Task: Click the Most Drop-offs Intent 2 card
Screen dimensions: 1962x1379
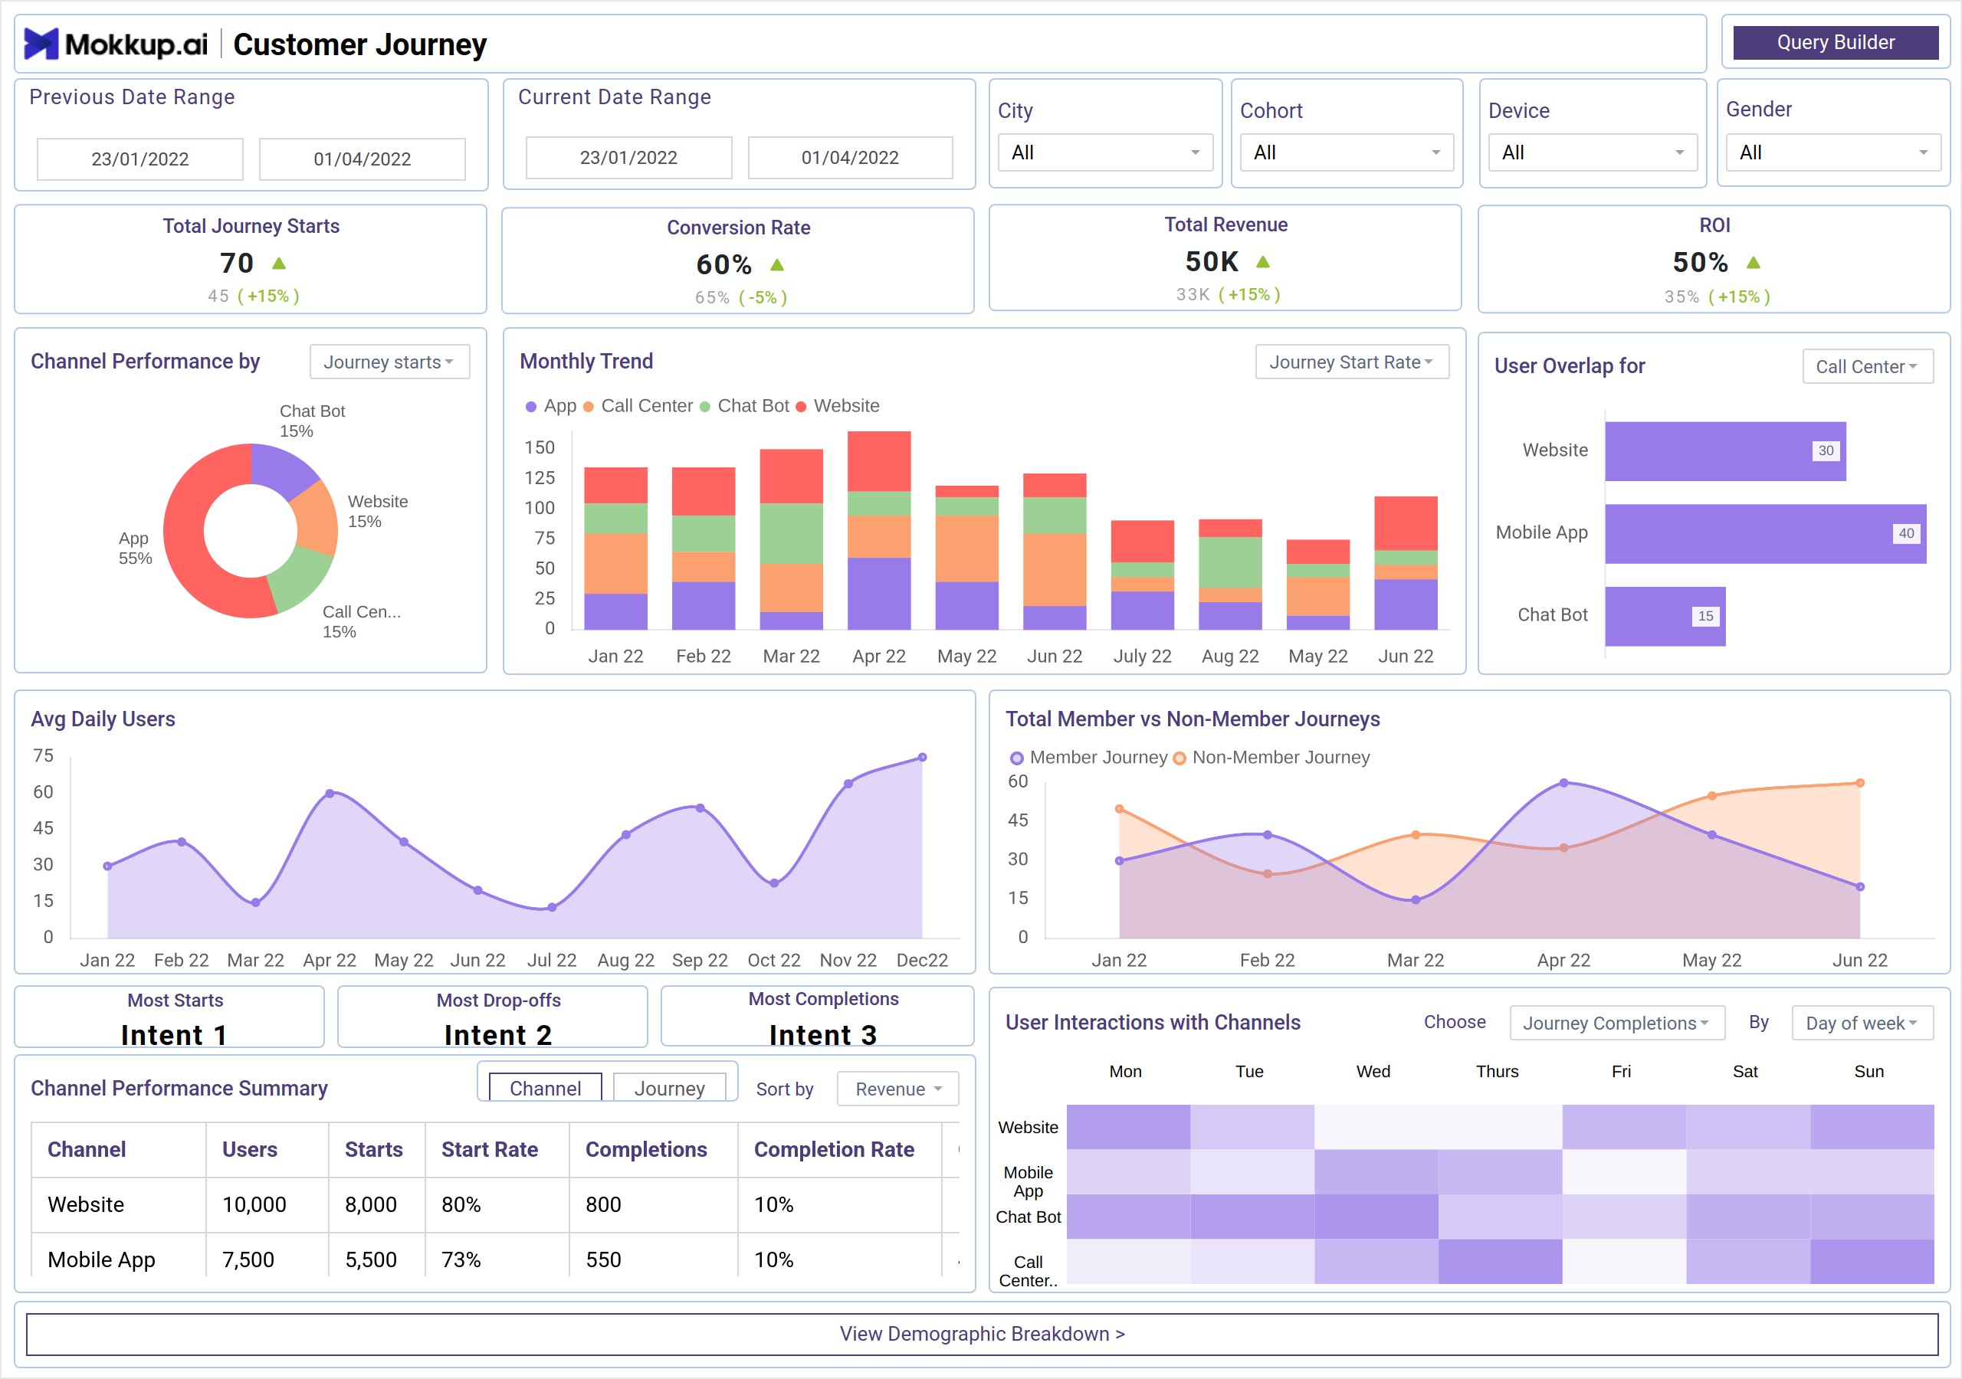Action: click(493, 1017)
